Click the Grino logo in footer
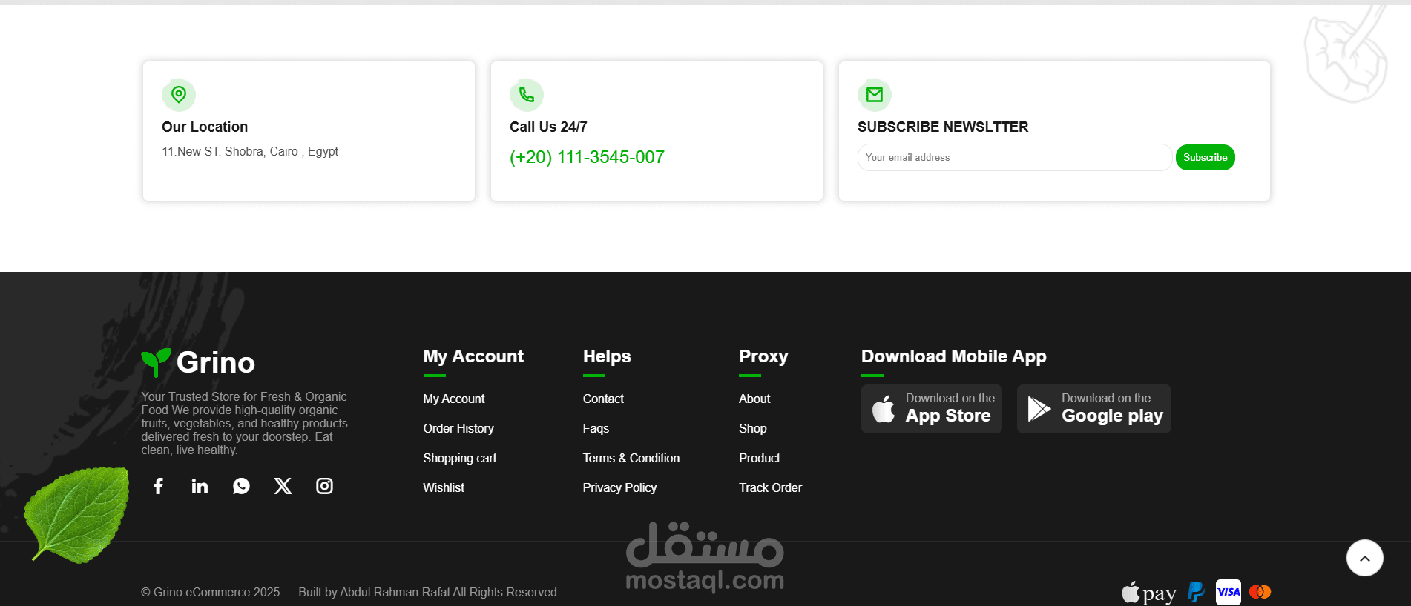 pyautogui.click(x=198, y=362)
